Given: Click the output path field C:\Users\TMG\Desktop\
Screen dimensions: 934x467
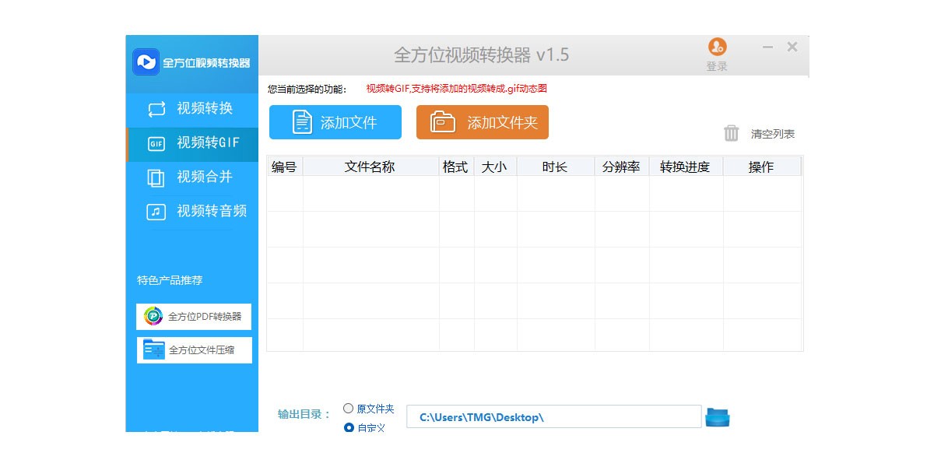Looking at the screenshot, I should coord(554,416).
